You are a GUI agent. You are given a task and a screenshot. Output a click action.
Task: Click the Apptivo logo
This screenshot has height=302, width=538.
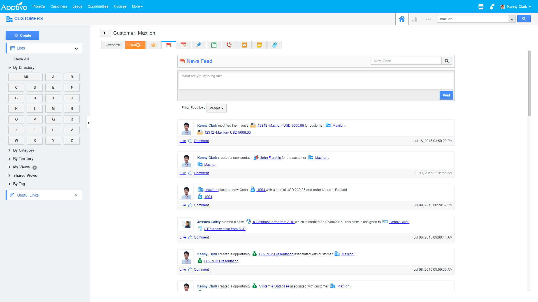[14, 6]
